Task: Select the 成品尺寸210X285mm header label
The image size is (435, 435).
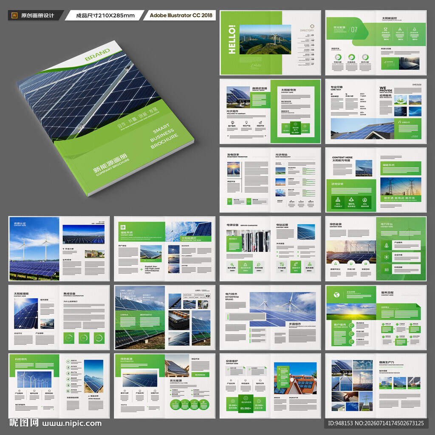Action: coord(105,16)
